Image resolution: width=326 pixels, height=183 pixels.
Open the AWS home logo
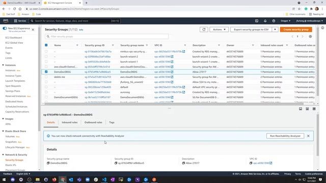[x=6, y=21]
